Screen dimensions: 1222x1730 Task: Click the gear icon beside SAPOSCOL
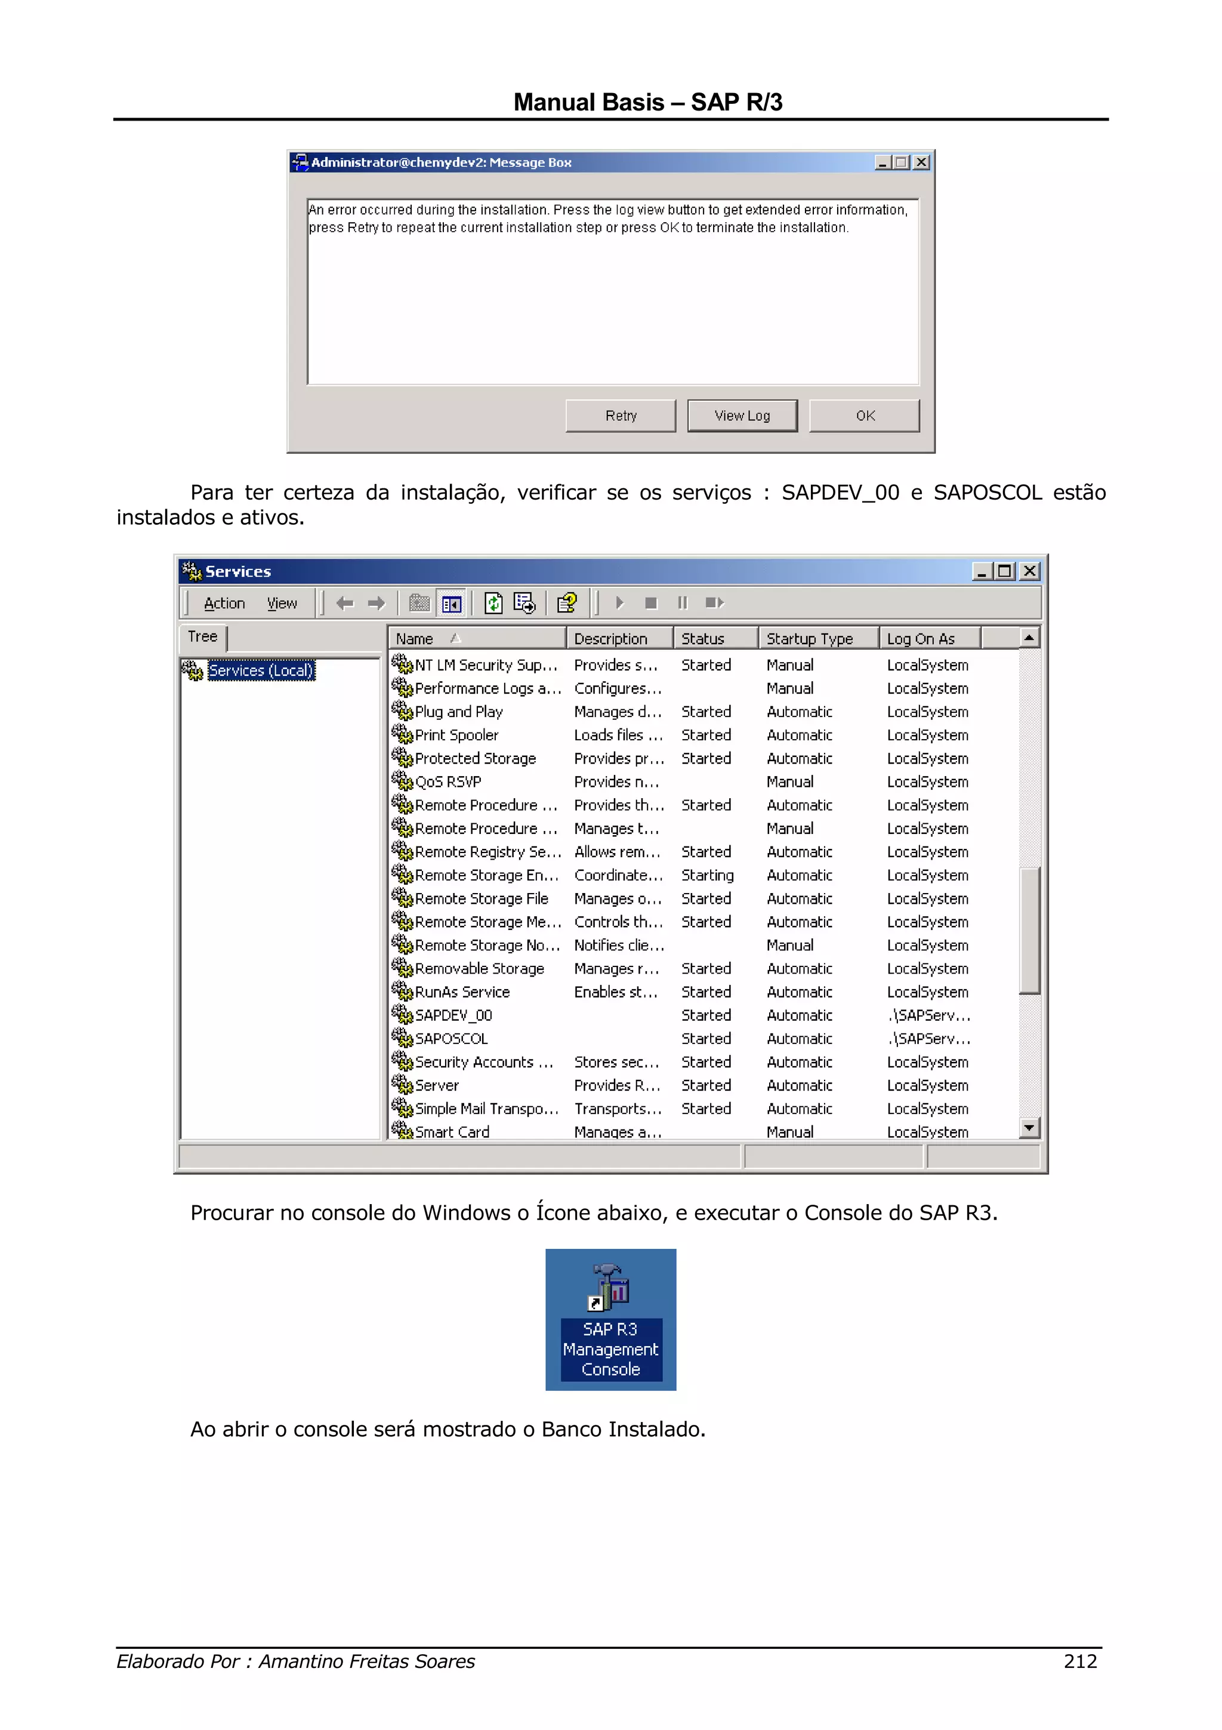(x=403, y=1038)
